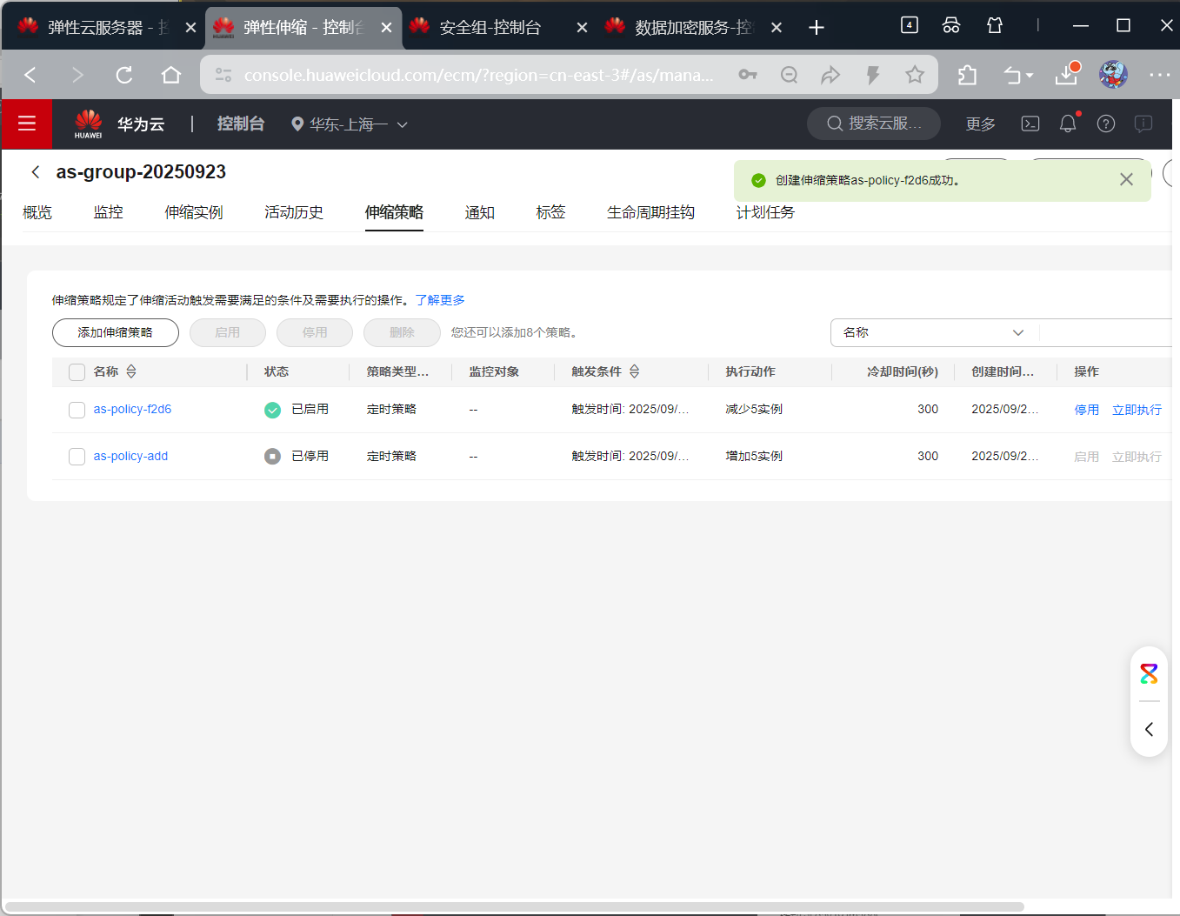1180x916 pixels.
Task: Open the as-policy-f2d6 policy link
Action: click(x=132, y=409)
